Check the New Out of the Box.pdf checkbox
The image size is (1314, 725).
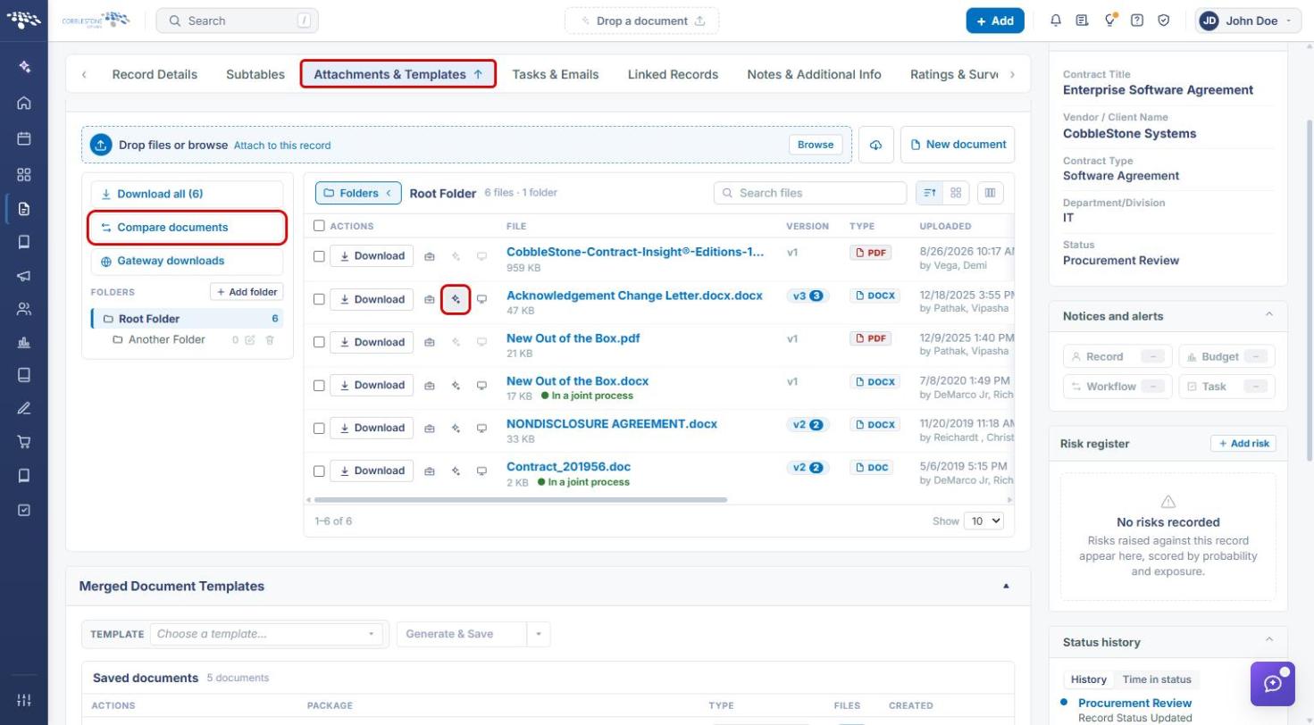point(319,342)
